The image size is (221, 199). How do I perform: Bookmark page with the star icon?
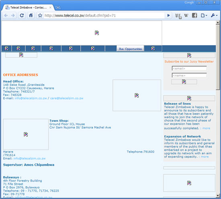pyautogui.click(x=40, y=15)
